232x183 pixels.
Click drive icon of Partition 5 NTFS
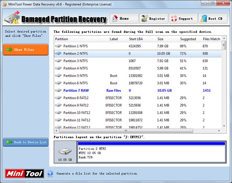[x=58, y=76]
